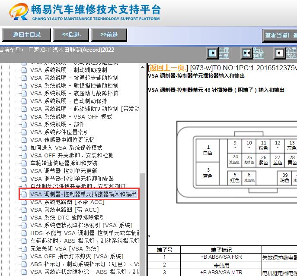Click page icon beside VSA 系统症状故障排除索引
Screen dimensions: 297x276
24,225
